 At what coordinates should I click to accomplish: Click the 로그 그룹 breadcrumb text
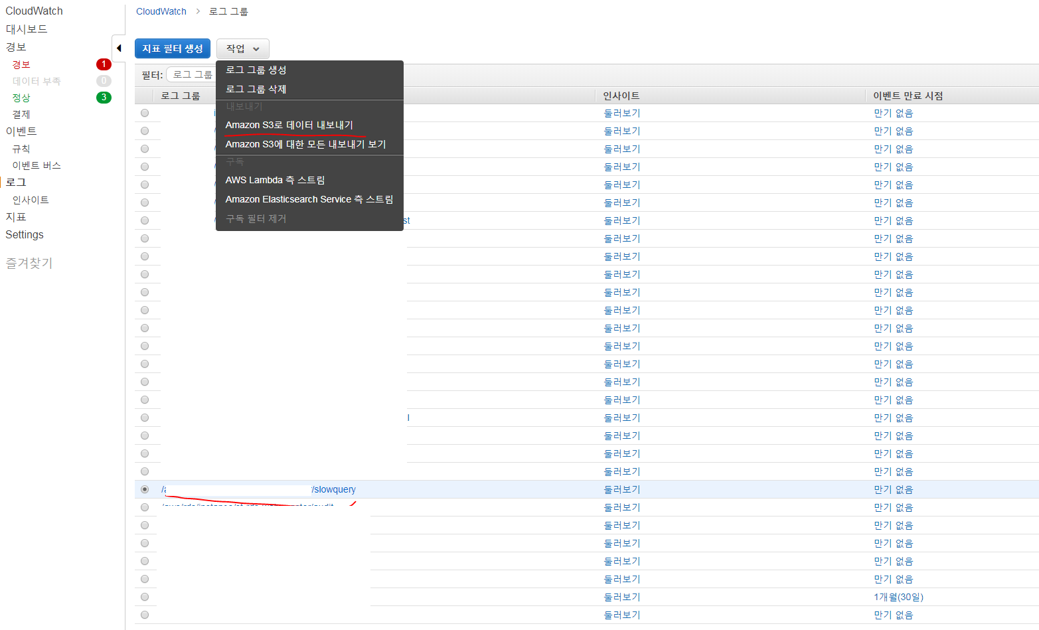(x=228, y=11)
